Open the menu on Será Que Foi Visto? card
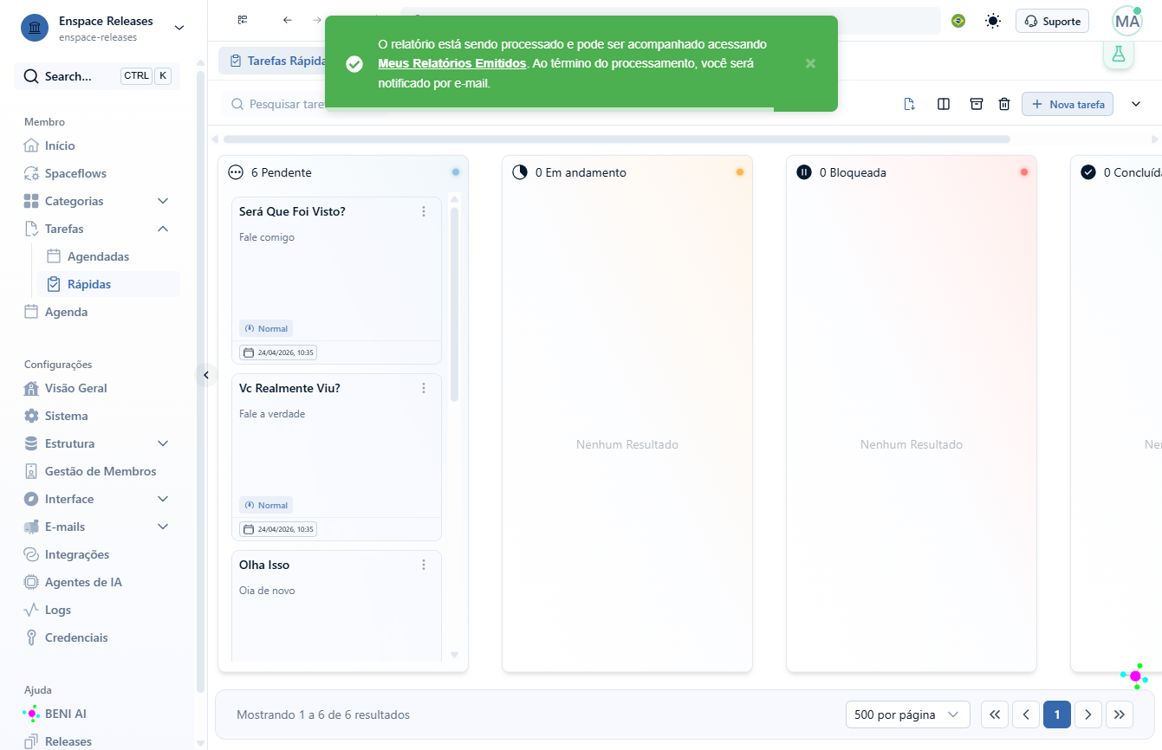 coord(424,211)
